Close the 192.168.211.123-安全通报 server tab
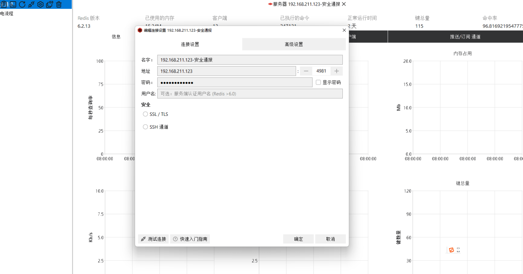This screenshot has width=523, height=274. click(344, 4)
